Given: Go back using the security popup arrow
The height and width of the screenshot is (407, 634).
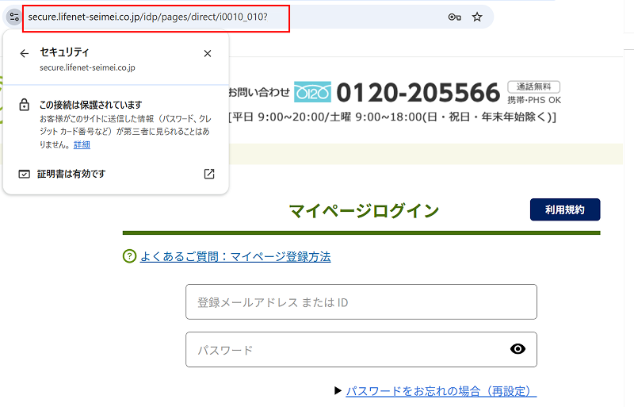Looking at the screenshot, I should pos(25,53).
